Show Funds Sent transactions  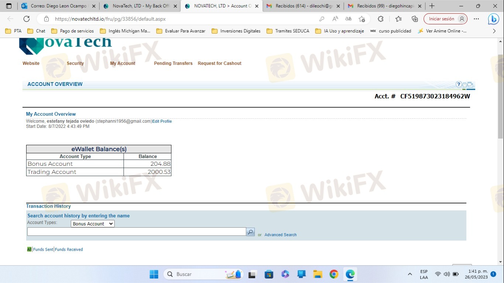coord(43,249)
